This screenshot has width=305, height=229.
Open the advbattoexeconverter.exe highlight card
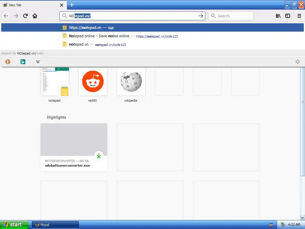coord(74,147)
